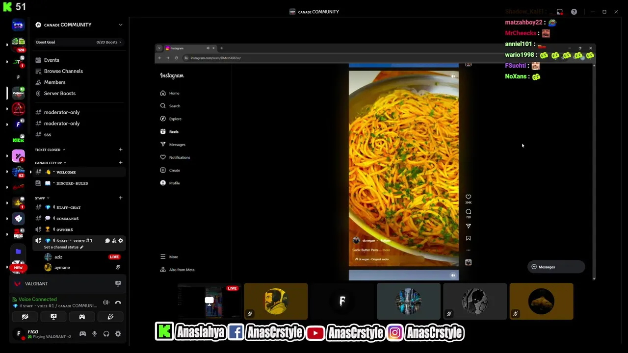Open the Members list entry
Image resolution: width=628 pixels, height=353 pixels.
point(54,82)
